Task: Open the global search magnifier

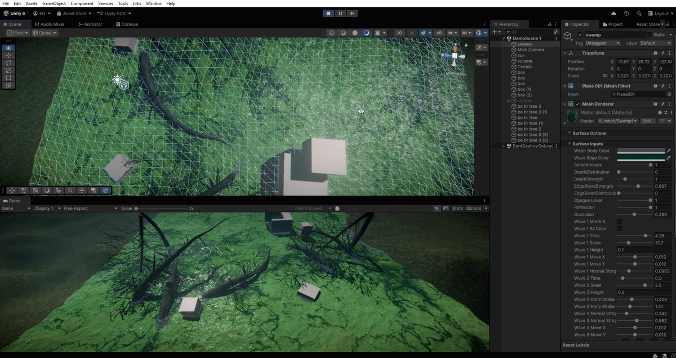Action: [x=640, y=14]
